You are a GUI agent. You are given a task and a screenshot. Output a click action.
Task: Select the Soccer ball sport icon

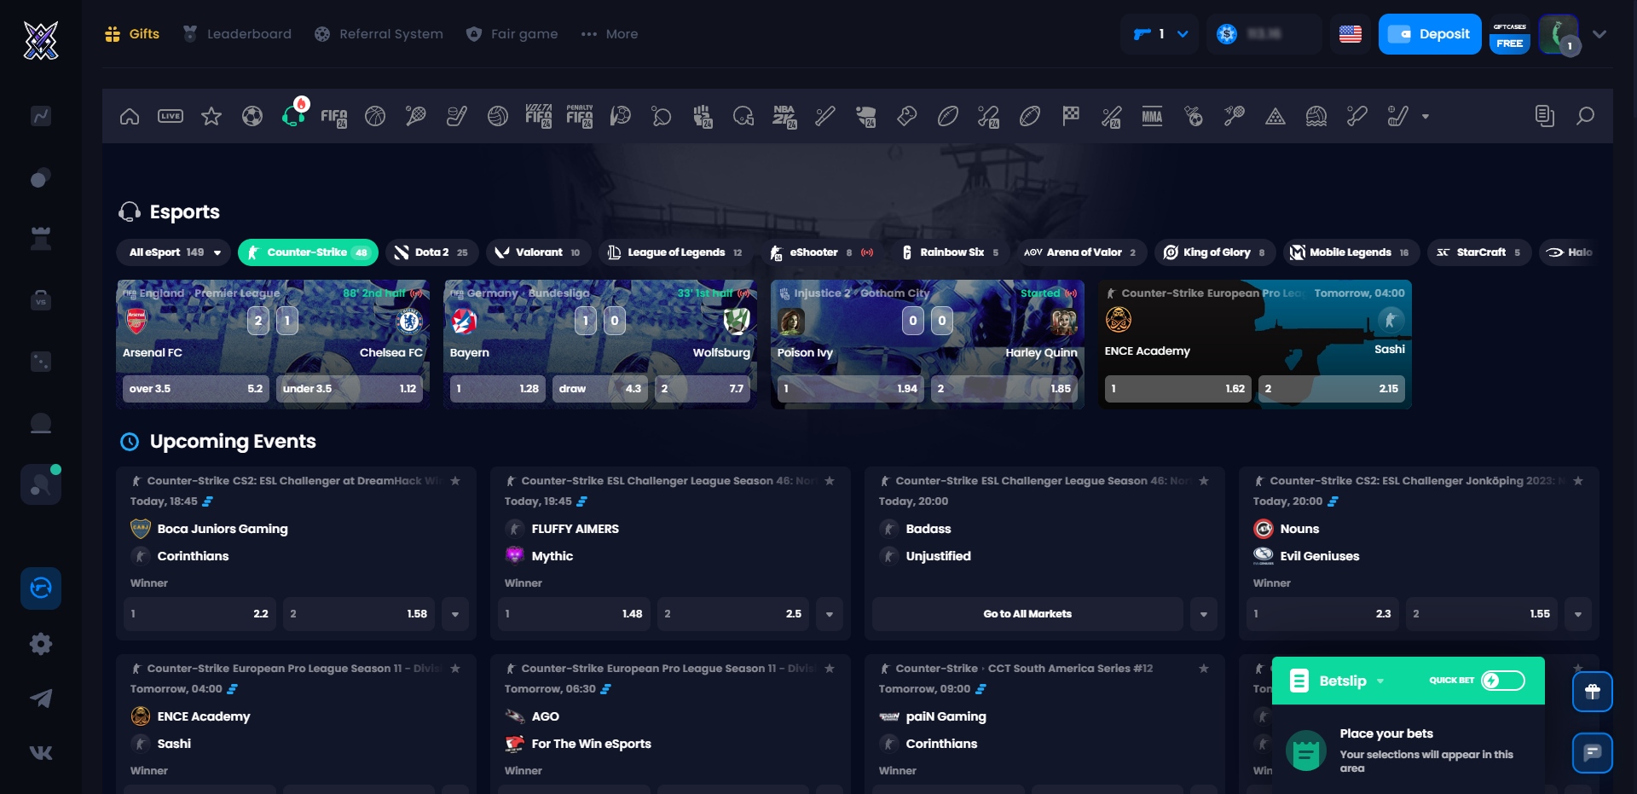point(252,116)
